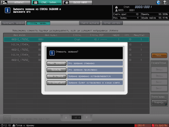This screenshot has height=127, width=169.
Task: Click the red stapler status indicator
Action: pos(160,125)
